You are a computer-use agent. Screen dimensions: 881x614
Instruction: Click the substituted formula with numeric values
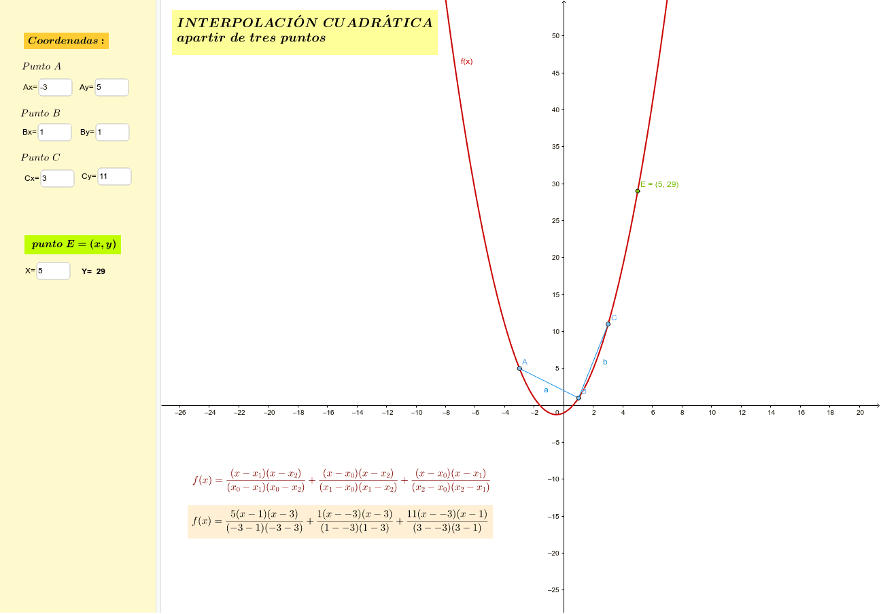pyautogui.click(x=340, y=522)
